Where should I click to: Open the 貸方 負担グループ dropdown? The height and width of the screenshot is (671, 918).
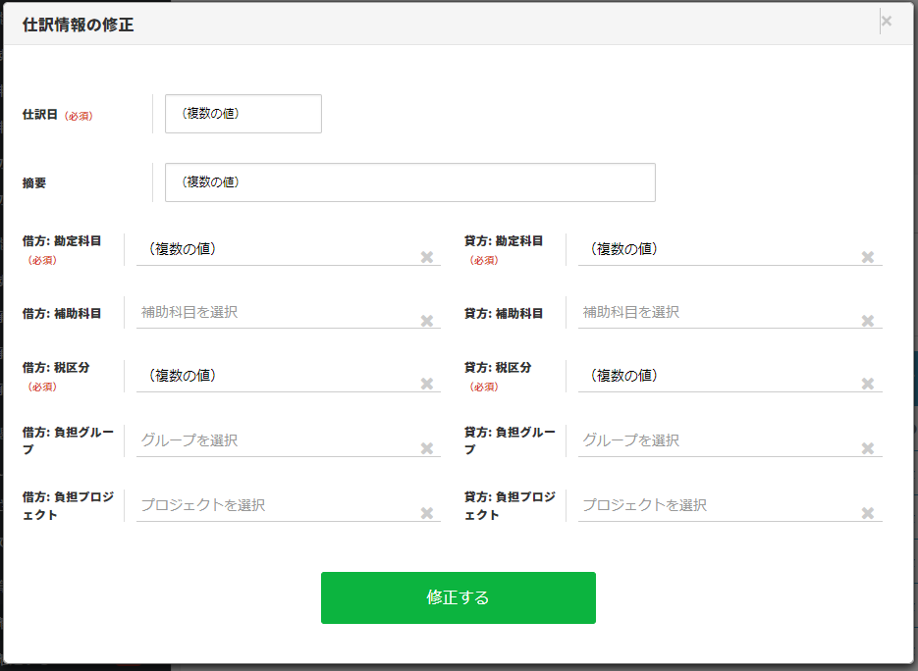click(717, 440)
